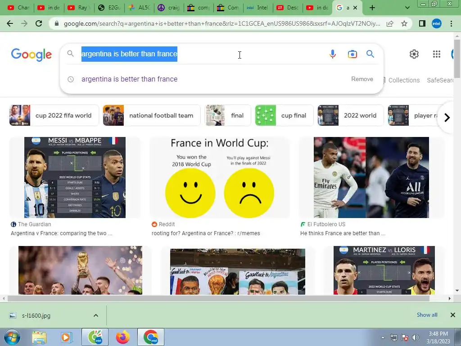Remove the search history suggestion
Viewport: 461px width, 346px height.
(x=362, y=79)
